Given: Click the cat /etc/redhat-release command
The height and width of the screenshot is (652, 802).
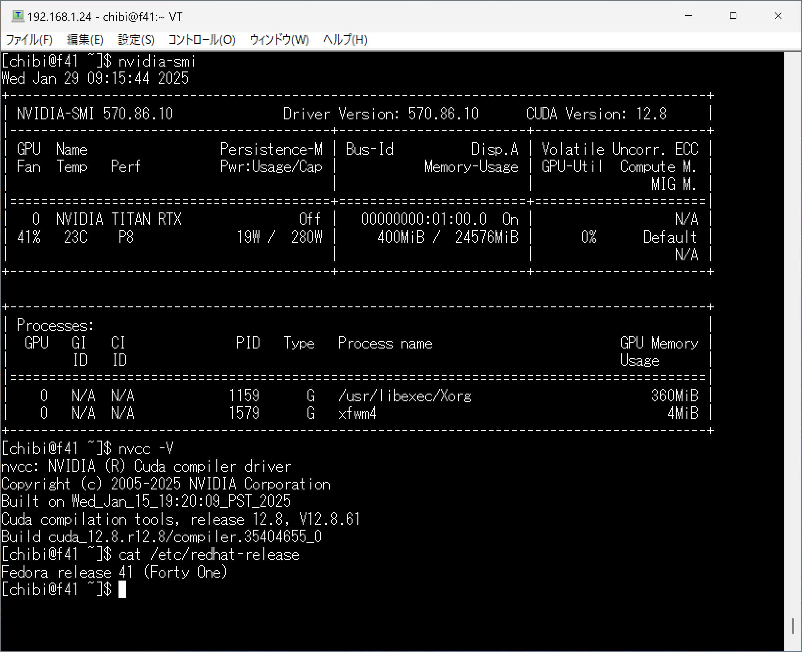Looking at the screenshot, I should point(209,555).
